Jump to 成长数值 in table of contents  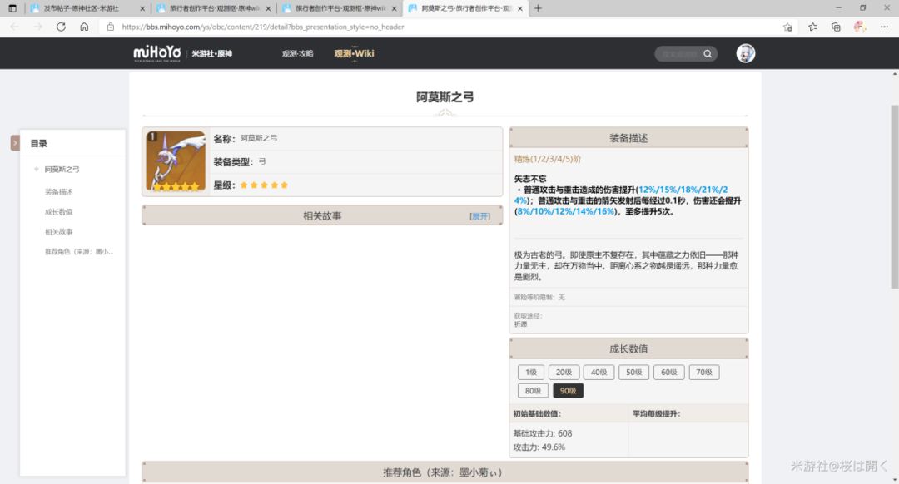coord(58,212)
